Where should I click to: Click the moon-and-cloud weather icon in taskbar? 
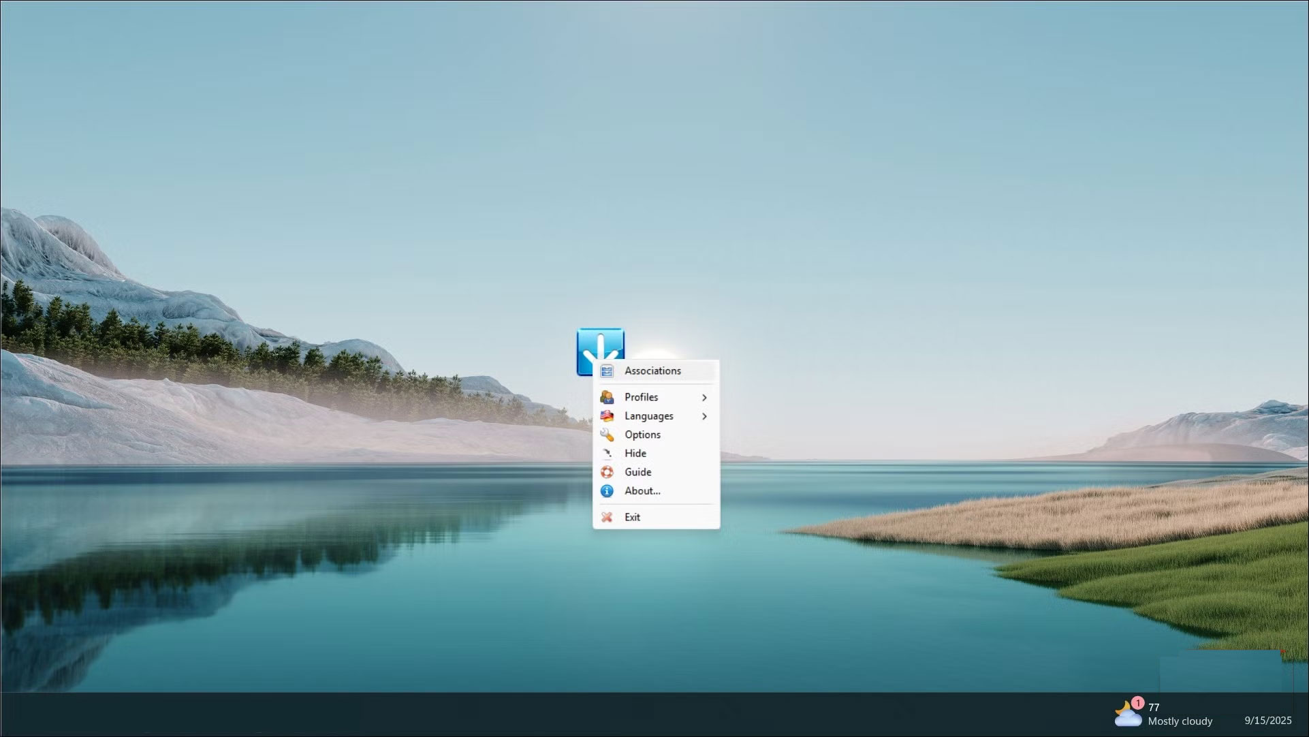click(1128, 714)
